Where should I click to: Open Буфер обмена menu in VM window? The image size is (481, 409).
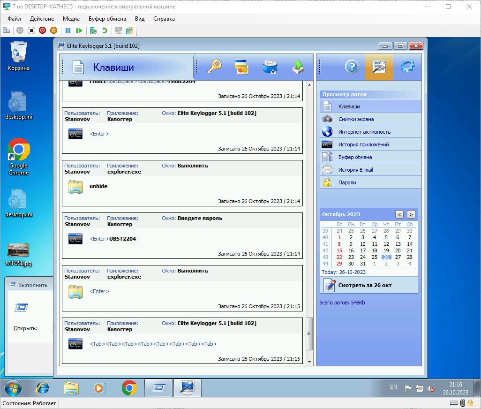pos(107,19)
